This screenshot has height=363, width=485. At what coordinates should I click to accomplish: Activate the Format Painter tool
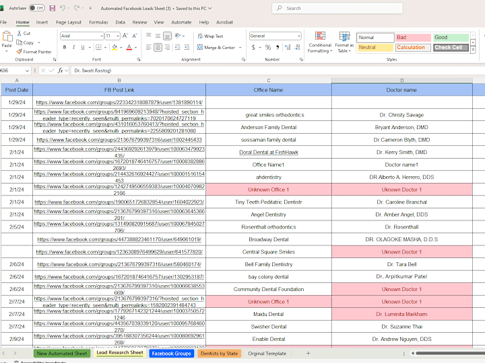coord(34,52)
